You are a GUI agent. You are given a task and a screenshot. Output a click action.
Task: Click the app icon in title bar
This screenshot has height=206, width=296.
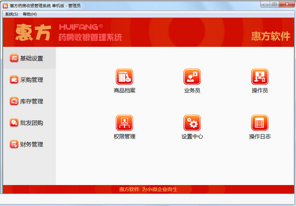pos(5,5)
